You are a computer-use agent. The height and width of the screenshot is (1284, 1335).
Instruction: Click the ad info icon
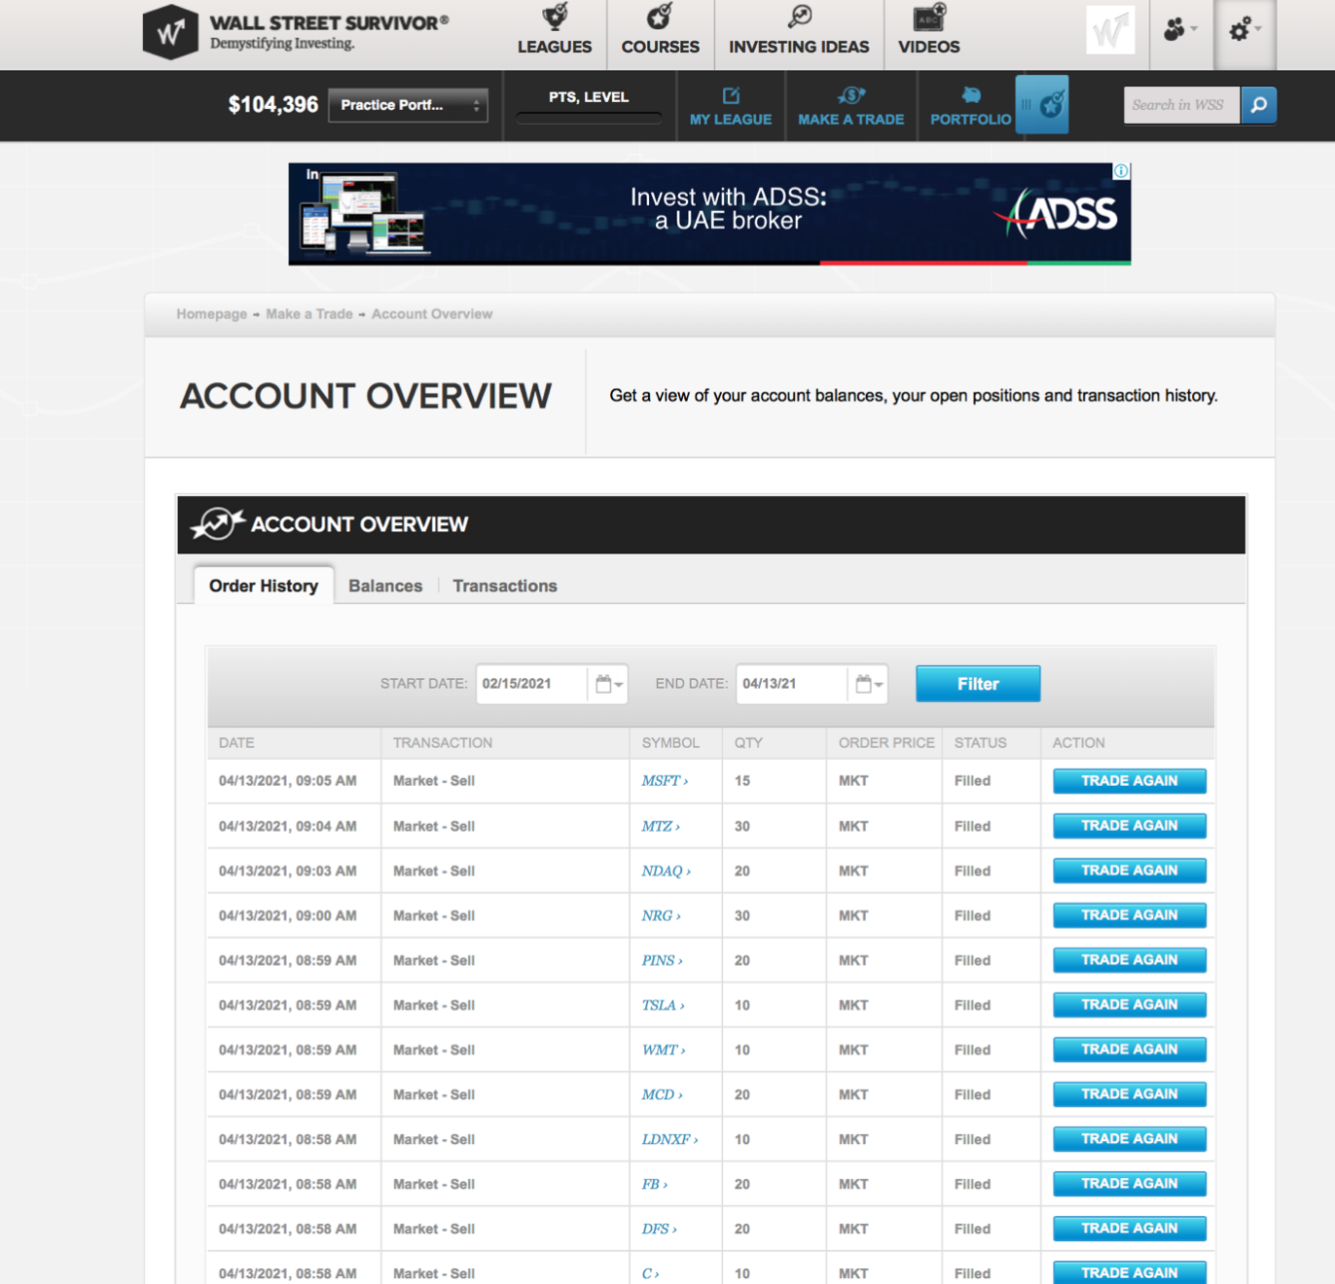[1121, 171]
